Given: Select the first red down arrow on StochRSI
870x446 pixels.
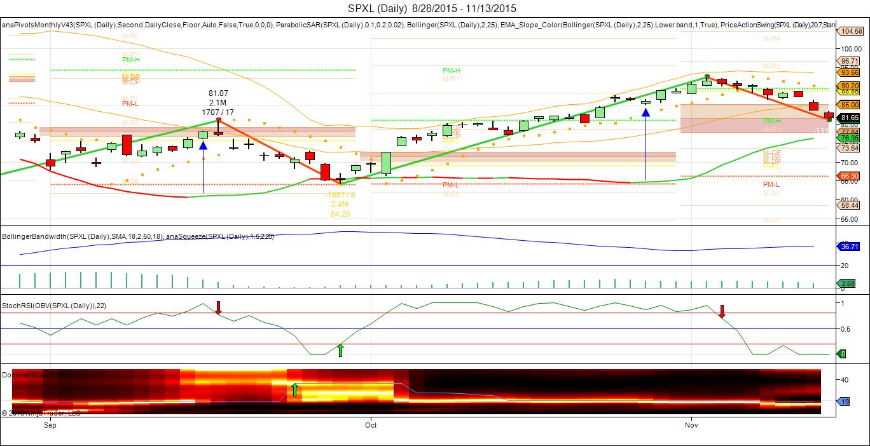Looking at the screenshot, I should tap(218, 308).
